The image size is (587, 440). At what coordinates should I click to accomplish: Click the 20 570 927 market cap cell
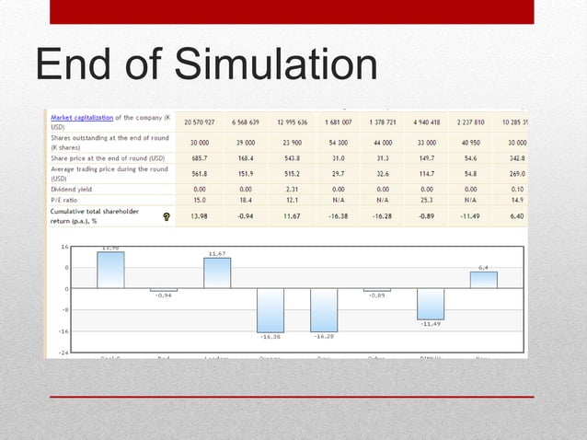(199, 122)
